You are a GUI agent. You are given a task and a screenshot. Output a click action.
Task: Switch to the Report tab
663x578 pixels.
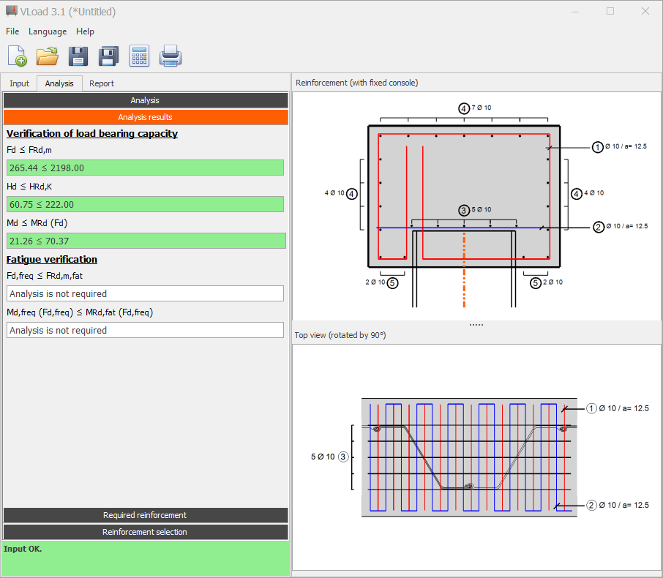(x=102, y=83)
